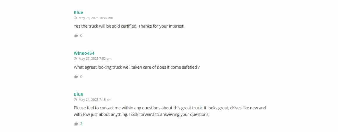Screen dimensions: 338x132
Task: Open the Wineo454 user profile link
Action: pos(84,53)
